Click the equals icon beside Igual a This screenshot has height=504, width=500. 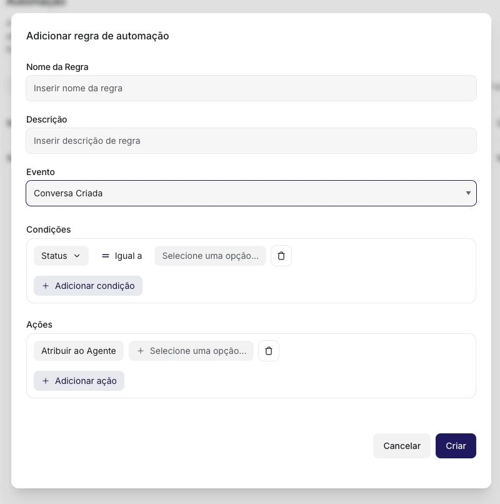point(106,256)
